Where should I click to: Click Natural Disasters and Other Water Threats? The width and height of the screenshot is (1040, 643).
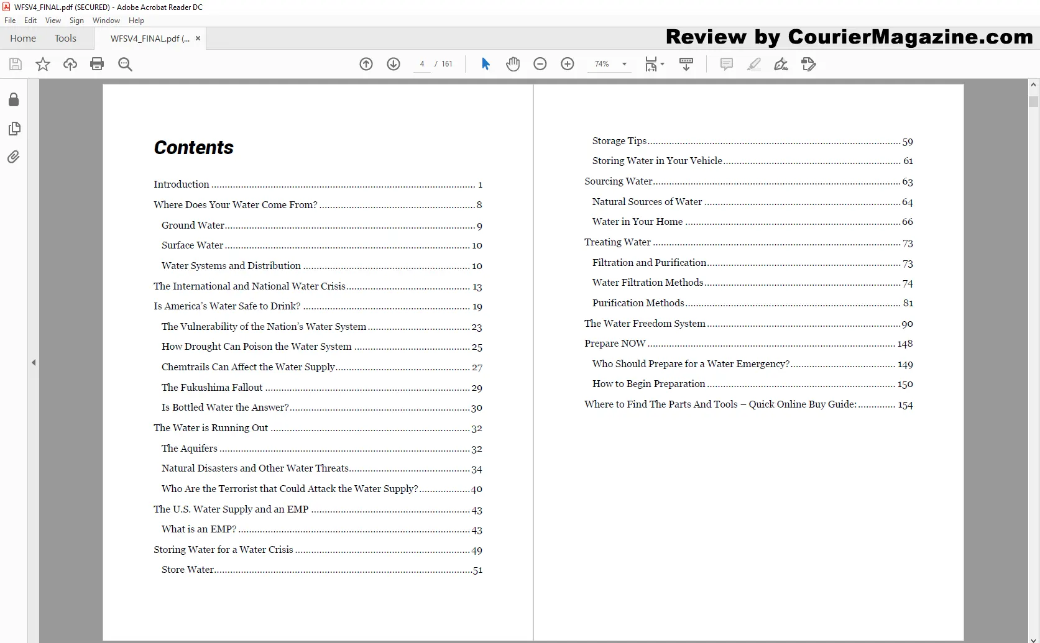pos(322,468)
